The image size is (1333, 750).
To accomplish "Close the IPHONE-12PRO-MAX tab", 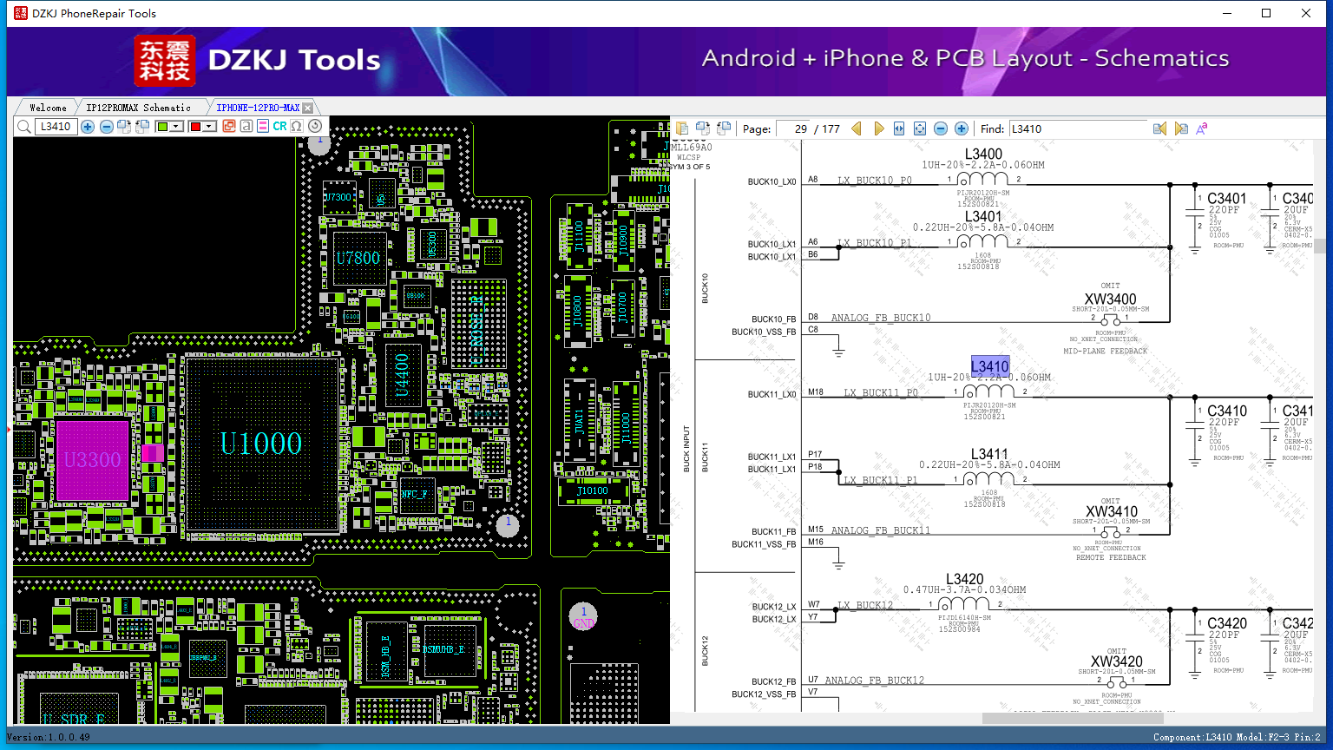I will pos(307,108).
